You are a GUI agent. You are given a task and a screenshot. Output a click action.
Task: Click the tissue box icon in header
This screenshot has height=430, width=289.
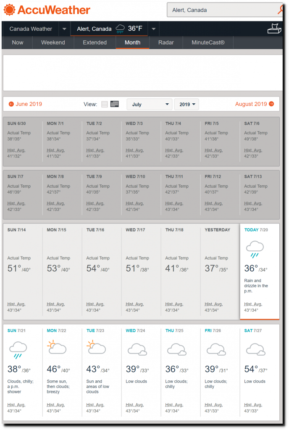274,29
